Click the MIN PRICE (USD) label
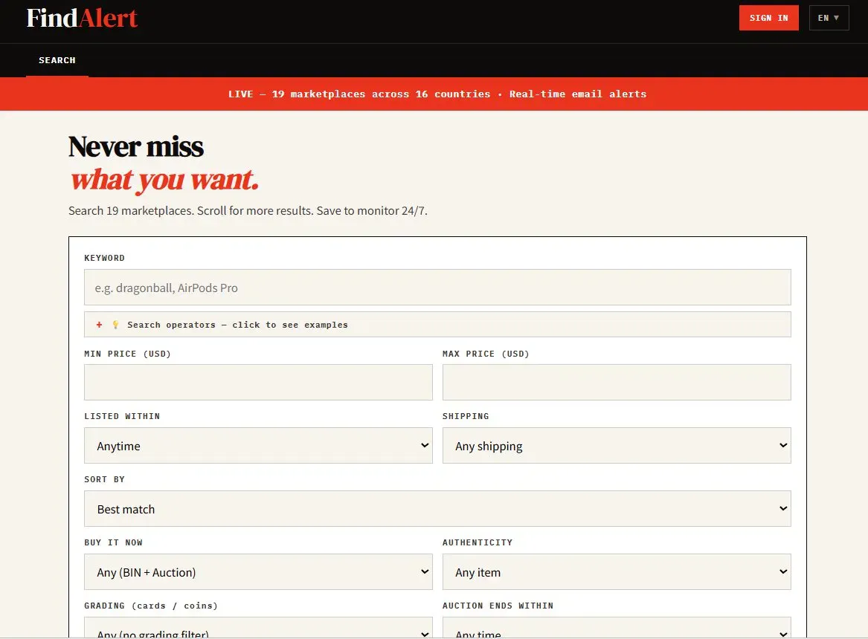Viewport: 868px width, 639px height. 127,354
